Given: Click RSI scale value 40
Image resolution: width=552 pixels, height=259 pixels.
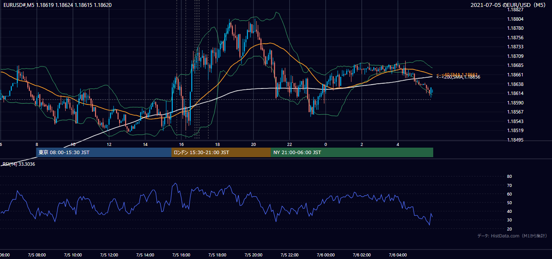Looking at the screenshot, I should click(509, 211).
